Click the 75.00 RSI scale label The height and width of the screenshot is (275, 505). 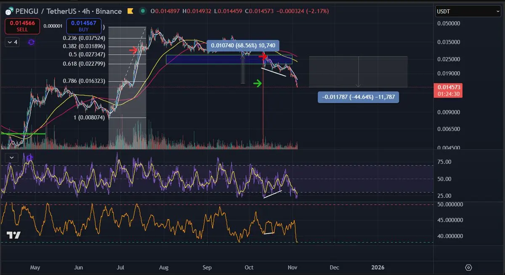point(445,162)
